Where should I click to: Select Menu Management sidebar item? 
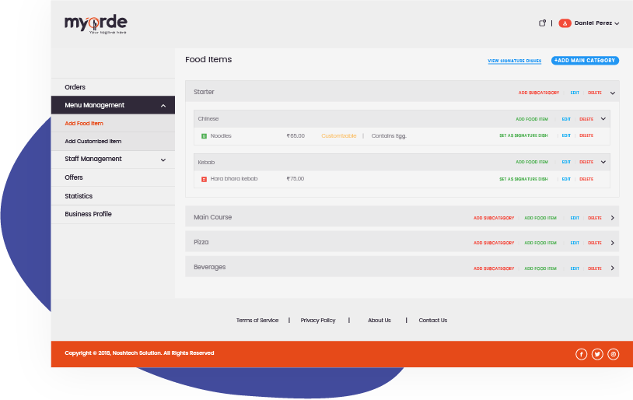[113, 105]
